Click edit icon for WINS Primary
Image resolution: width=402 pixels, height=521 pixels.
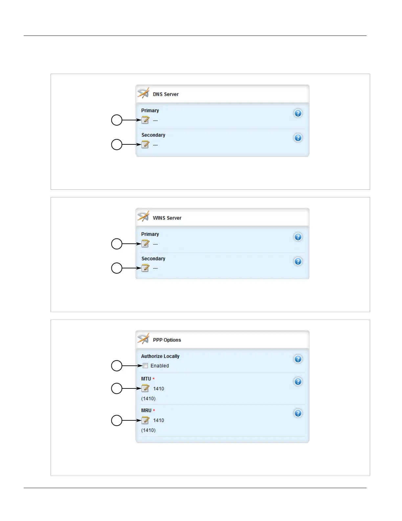point(145,244)
